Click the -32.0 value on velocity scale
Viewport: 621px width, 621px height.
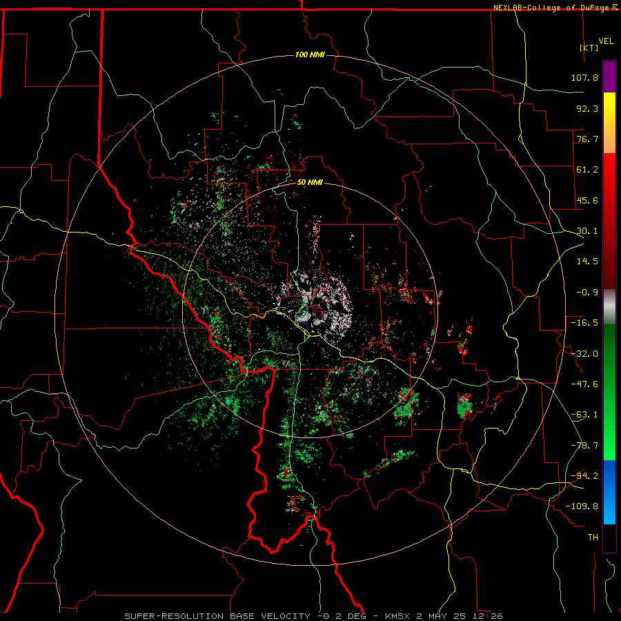(x=584, y=353)
